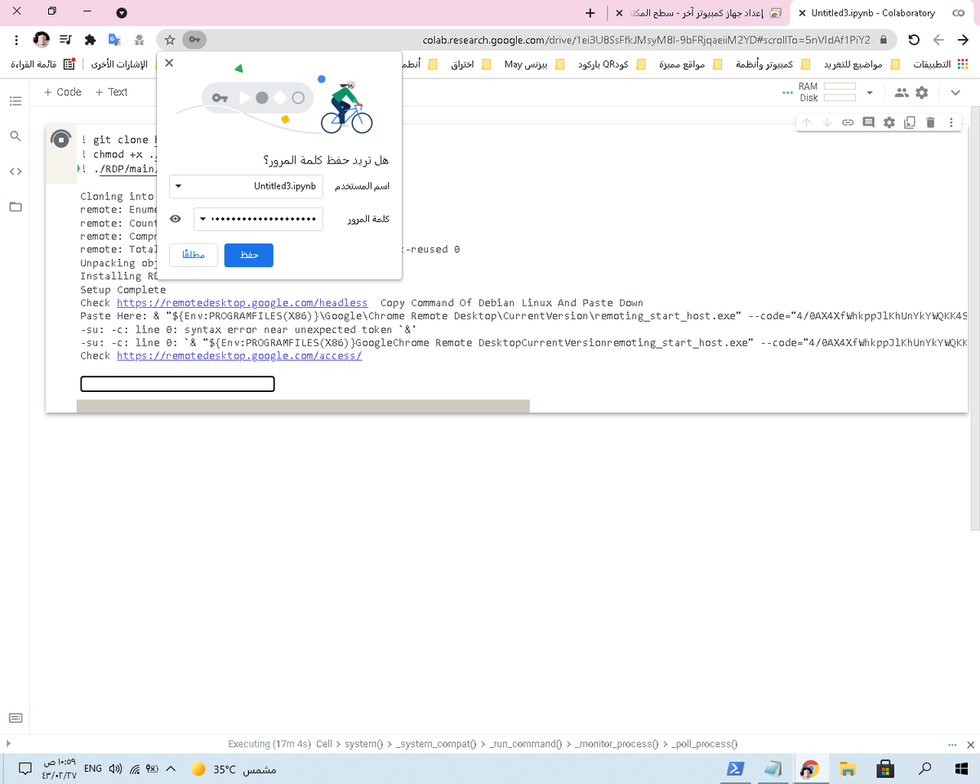Move cell up arrow

pyautogui.click(x=806, y=122)
